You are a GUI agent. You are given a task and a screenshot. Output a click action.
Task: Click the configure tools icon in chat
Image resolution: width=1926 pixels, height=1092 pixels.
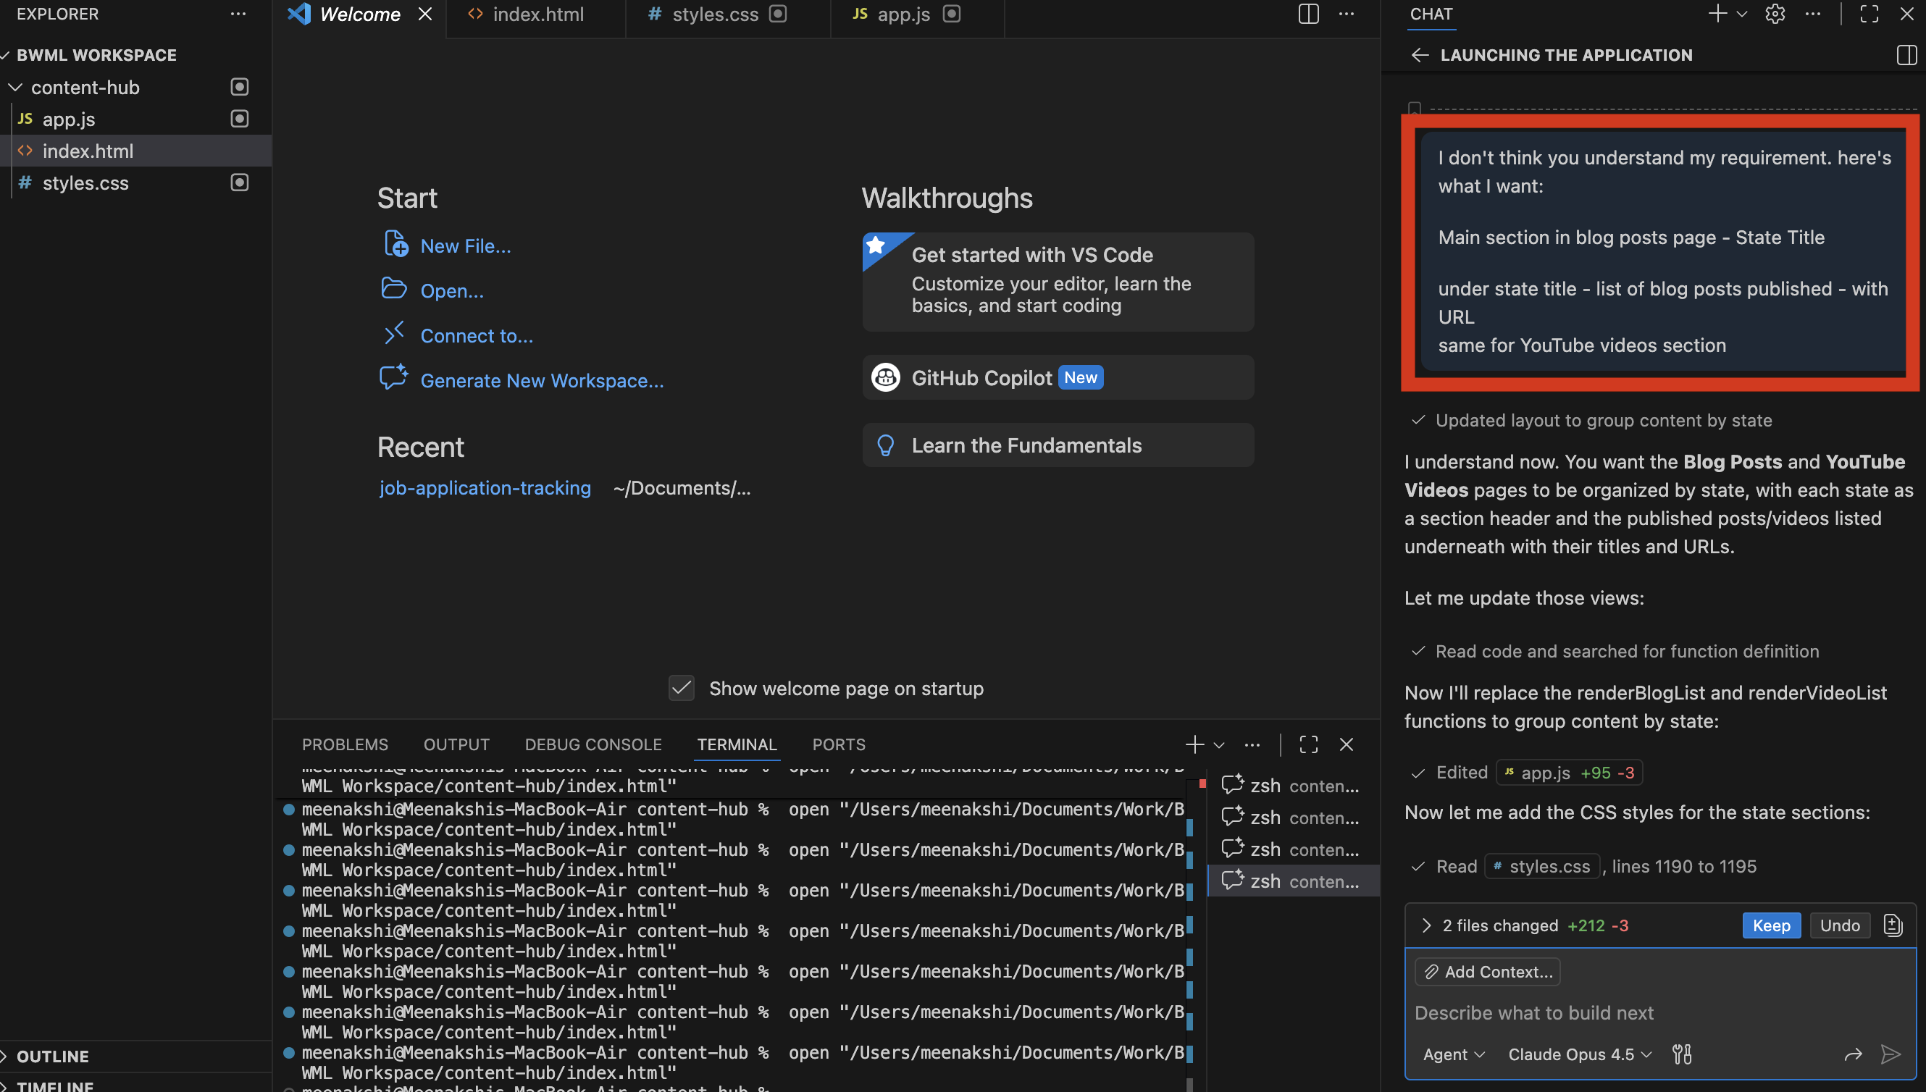point(1681,1054)
